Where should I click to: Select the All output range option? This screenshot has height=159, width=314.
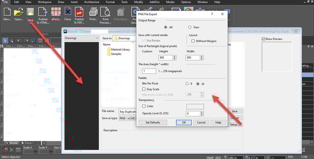pos(166,27)
